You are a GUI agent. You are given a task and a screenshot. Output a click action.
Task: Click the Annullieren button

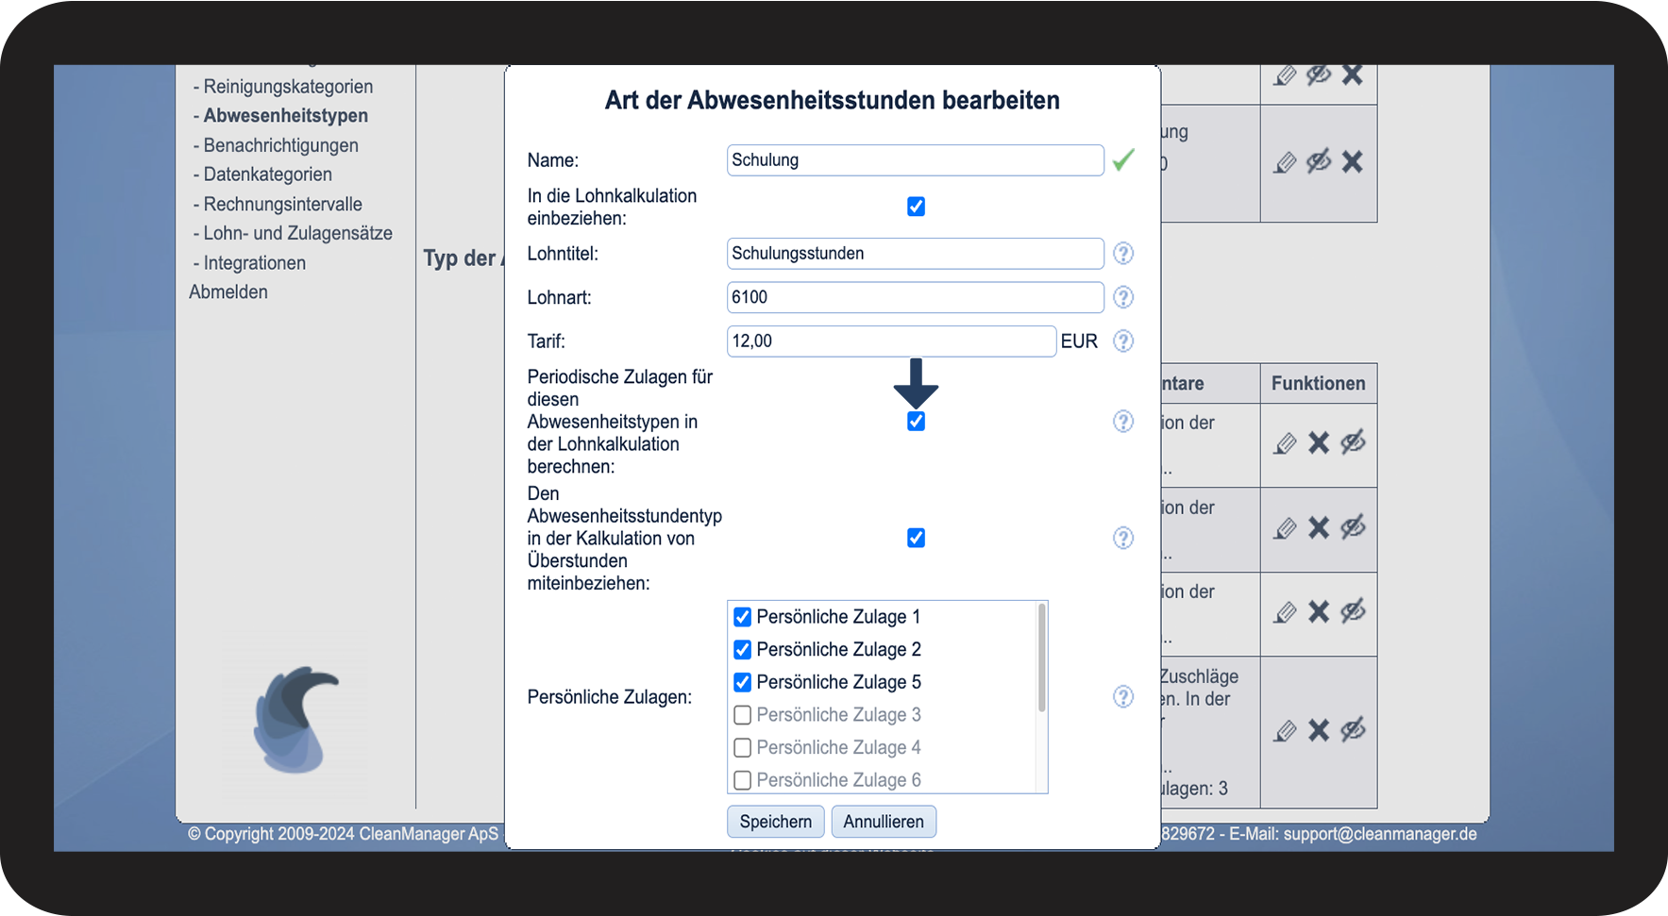(x=884, y=822)
